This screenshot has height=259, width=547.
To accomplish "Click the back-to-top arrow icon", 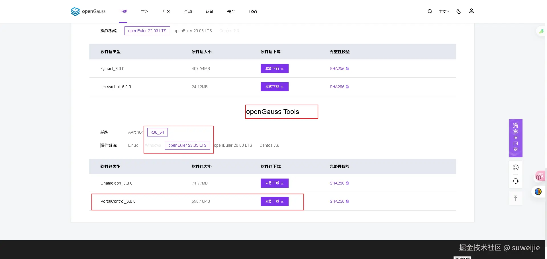I will tap(515, 198).
